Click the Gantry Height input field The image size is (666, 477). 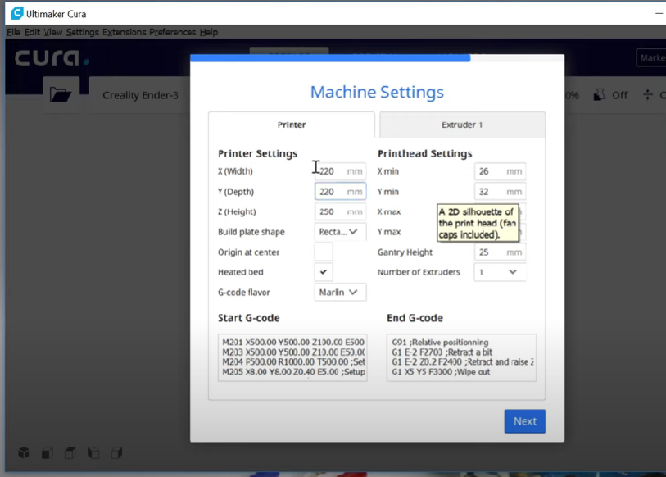pos(500,252)
